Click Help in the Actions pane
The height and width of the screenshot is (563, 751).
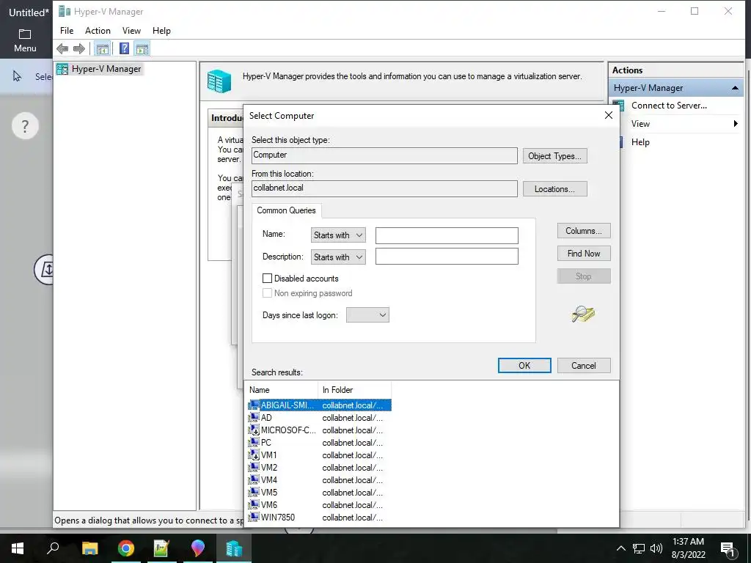tap(640, 141)
